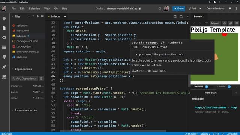
Task: Switch to the Console tab
Action: [221, 87]
